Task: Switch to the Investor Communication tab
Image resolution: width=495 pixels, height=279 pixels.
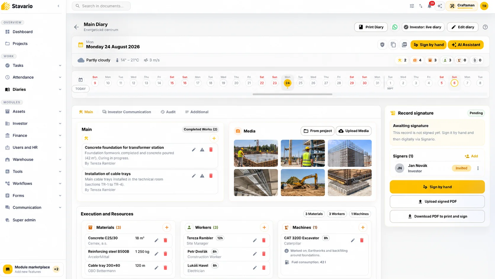Action: [127, 112]
